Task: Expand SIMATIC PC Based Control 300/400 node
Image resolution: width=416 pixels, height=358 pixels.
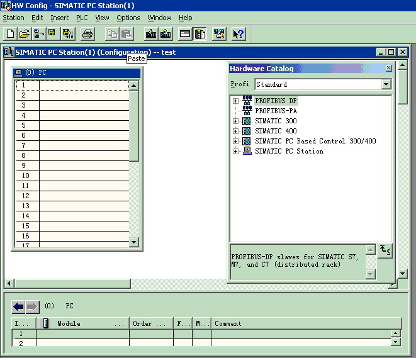Action: click(235, 141)
